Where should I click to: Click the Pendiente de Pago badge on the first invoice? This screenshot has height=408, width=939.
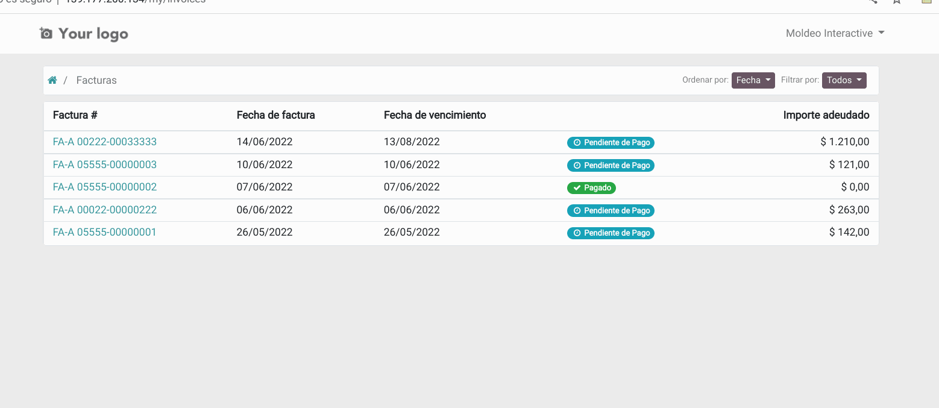[x=611, y=143]
